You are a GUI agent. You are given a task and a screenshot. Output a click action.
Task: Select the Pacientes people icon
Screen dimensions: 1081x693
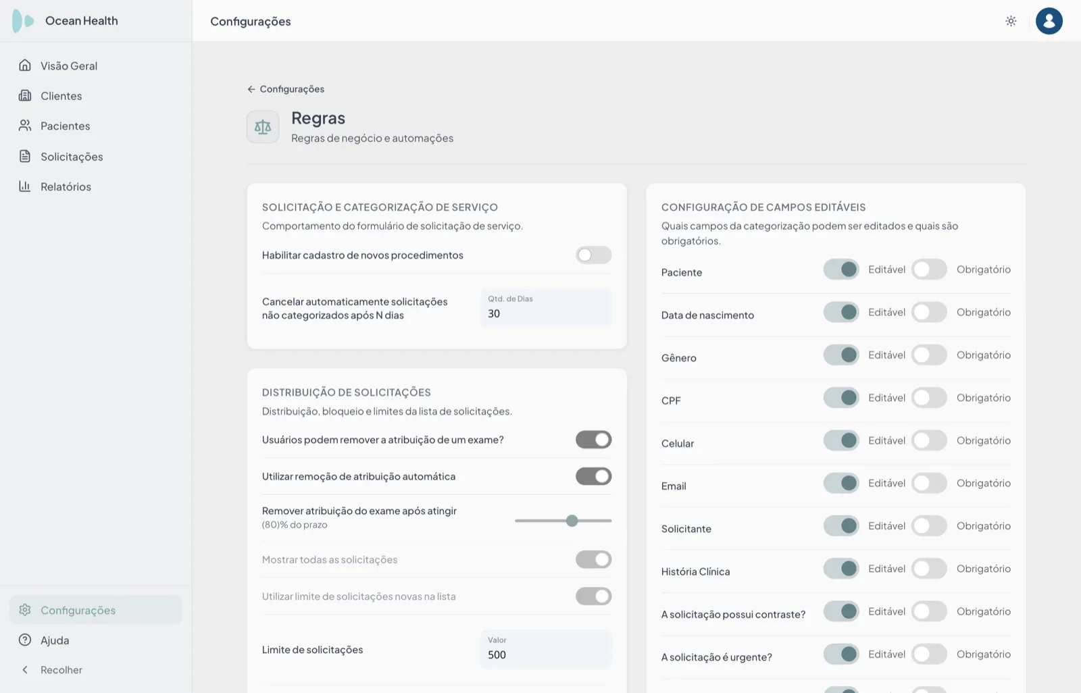pyautogui.click(x=25, y=126)
